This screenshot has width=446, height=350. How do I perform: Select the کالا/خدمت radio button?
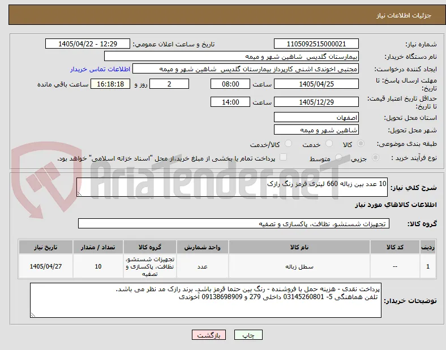pos(288,144)
